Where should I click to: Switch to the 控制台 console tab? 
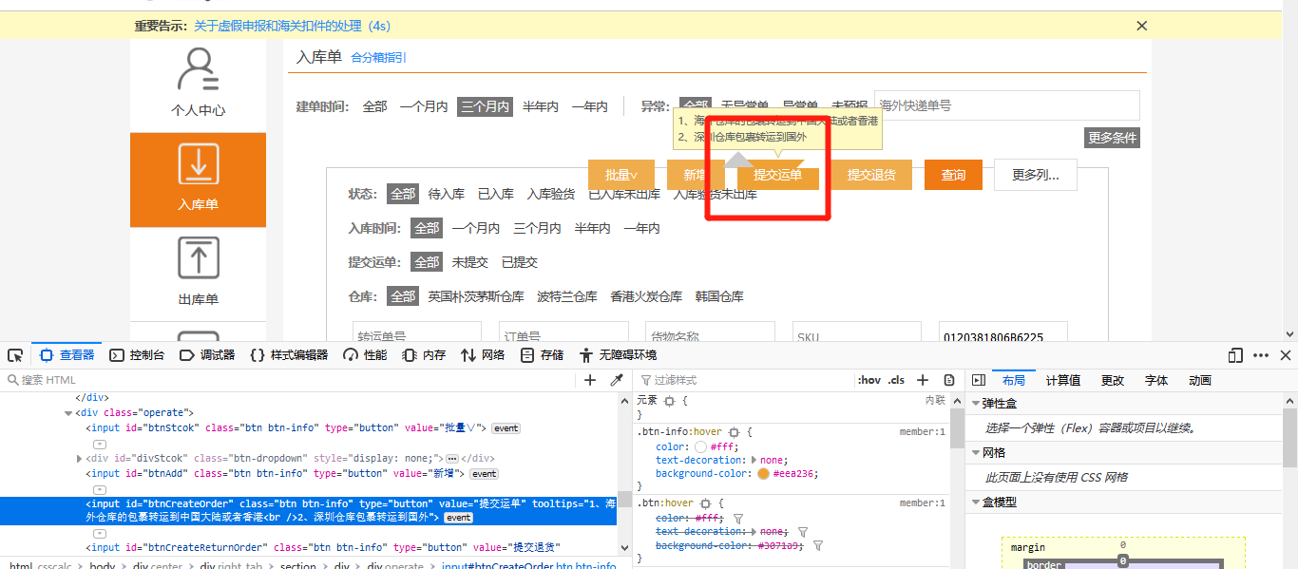pos(138,355)
